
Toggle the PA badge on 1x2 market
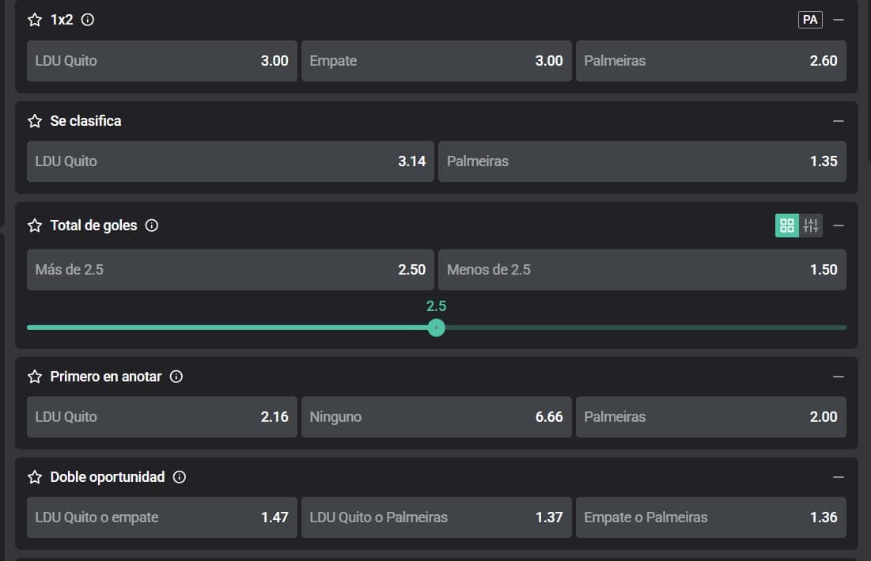pyautogui.click(x=810, y=20)
